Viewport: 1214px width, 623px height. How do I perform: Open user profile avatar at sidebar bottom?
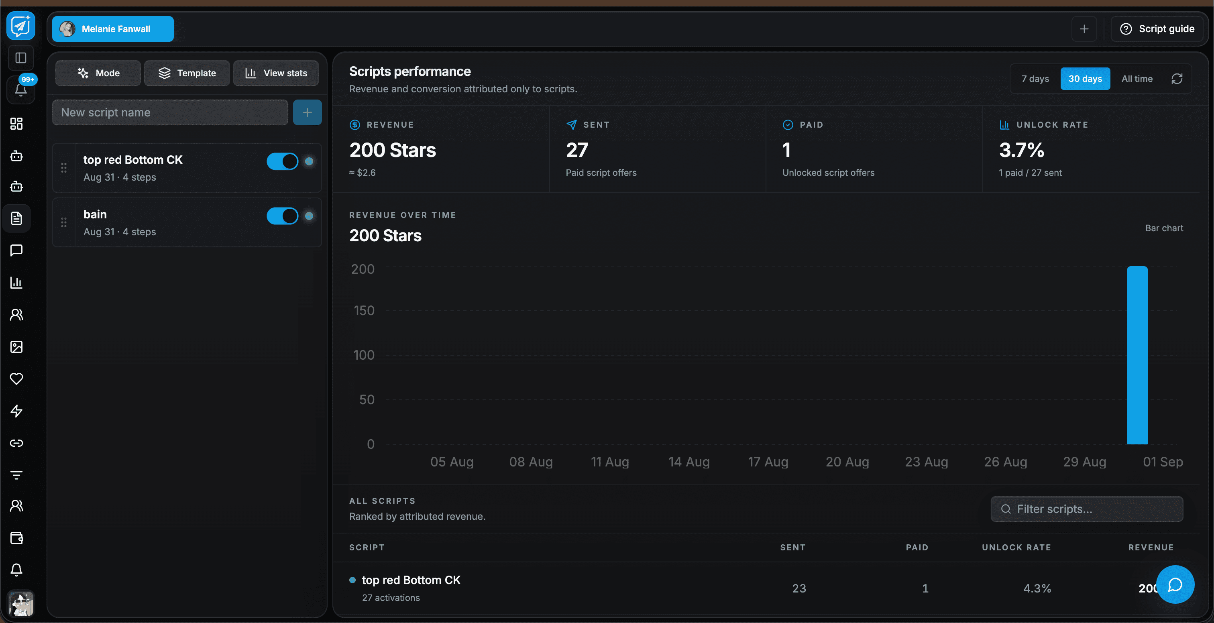pyautogui.click(x=21, y=604)
